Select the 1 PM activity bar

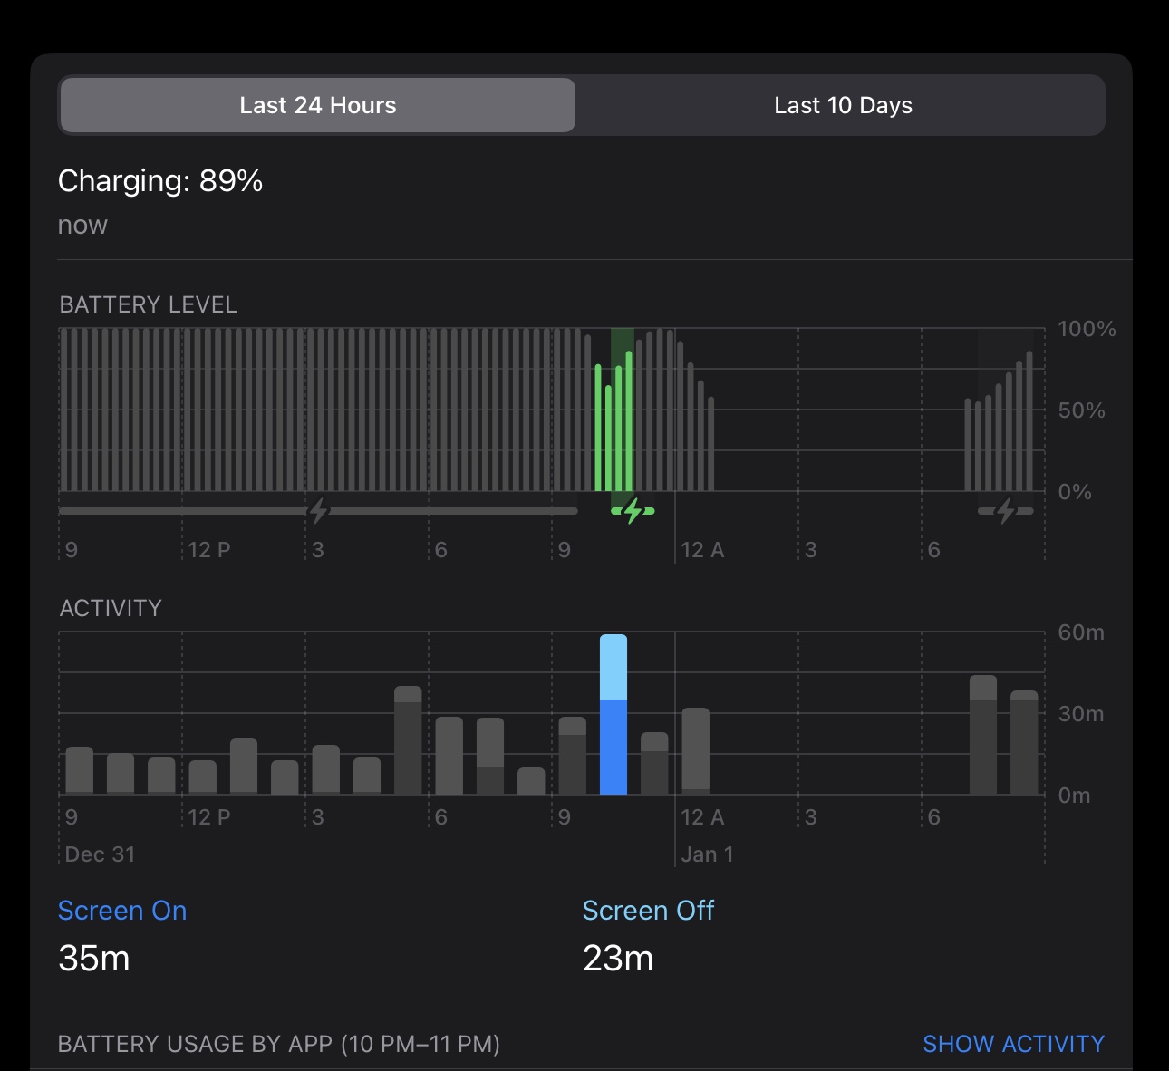(x=244, y=767)
